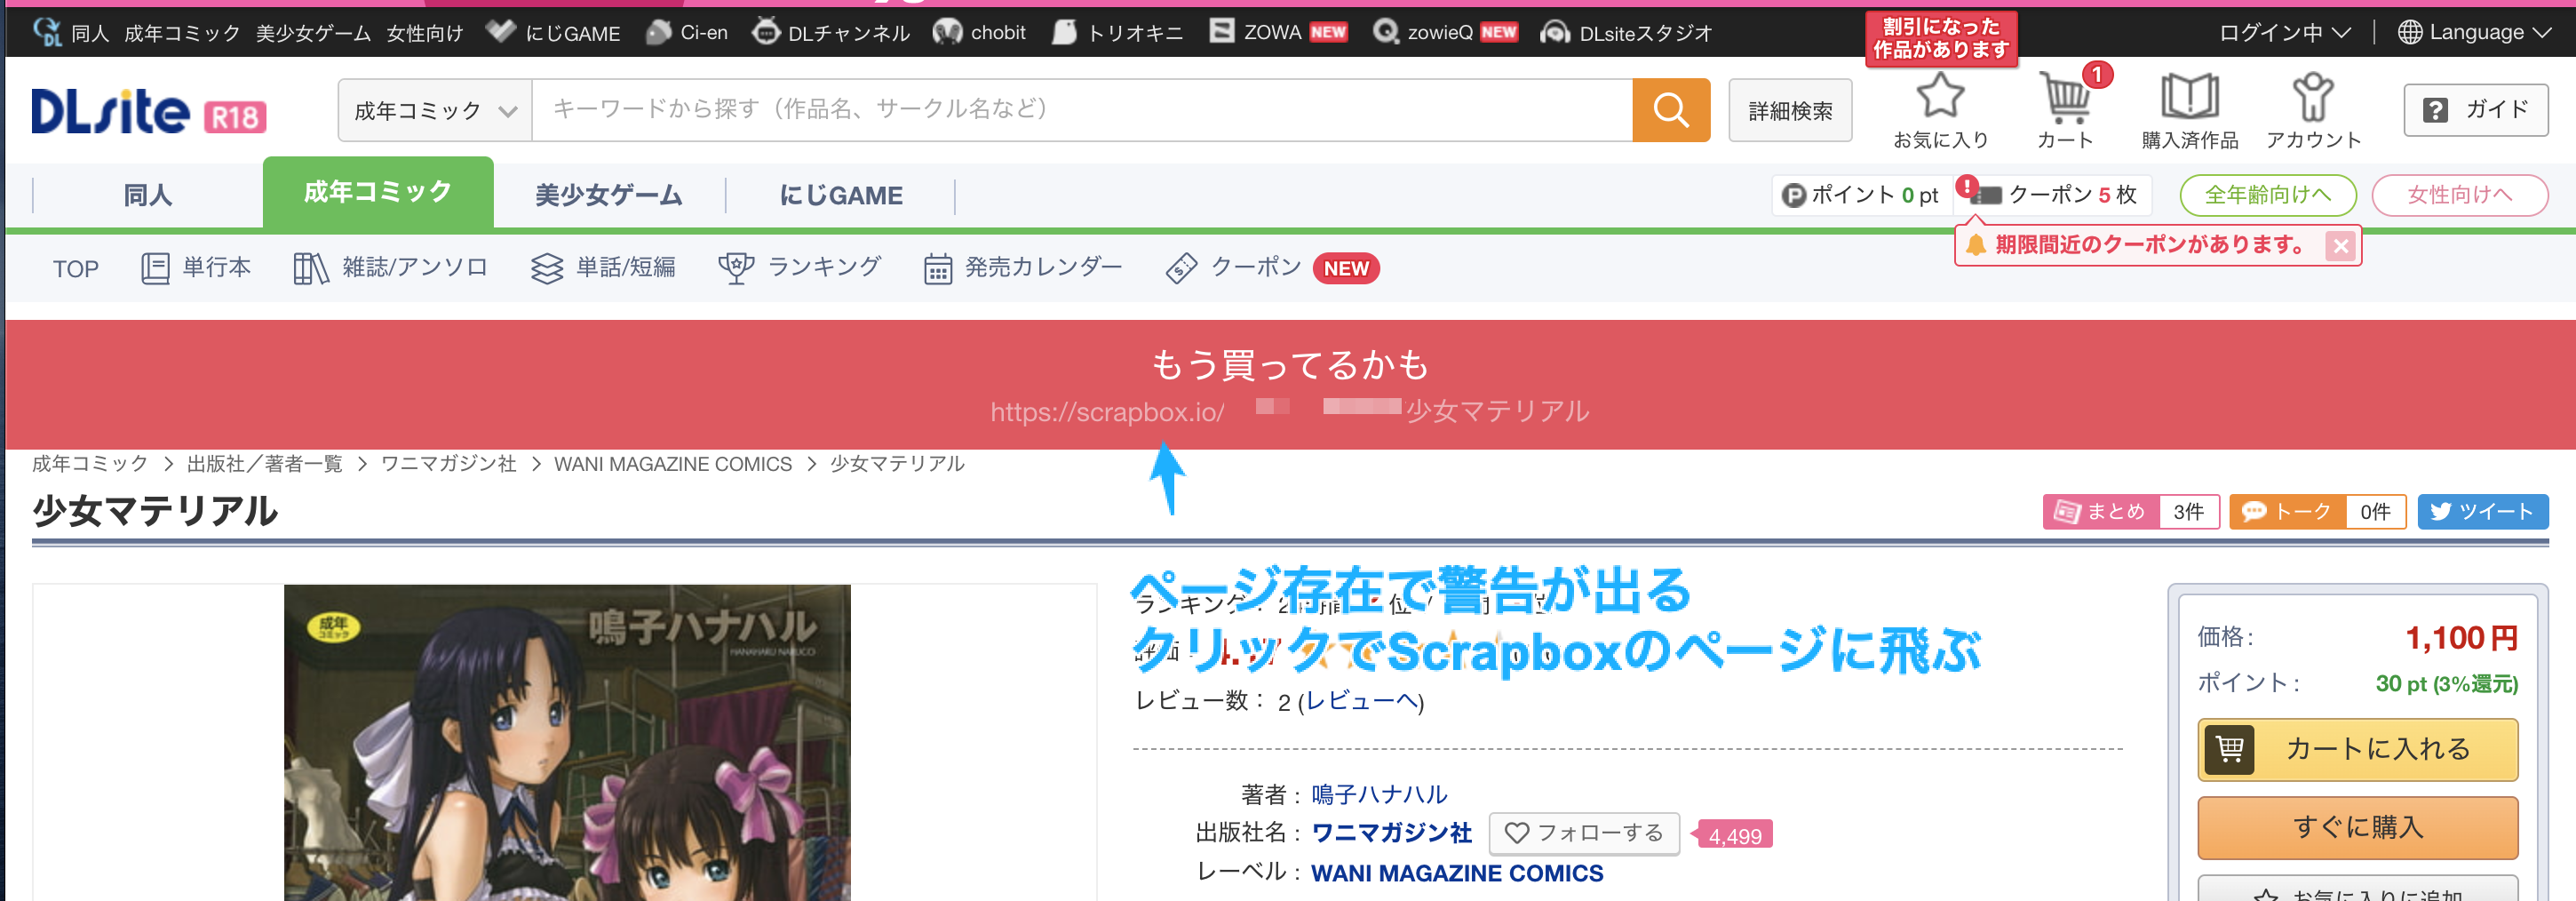Click the ZOWA top bar link
2576x901 pixels.
pos(1278,33)
